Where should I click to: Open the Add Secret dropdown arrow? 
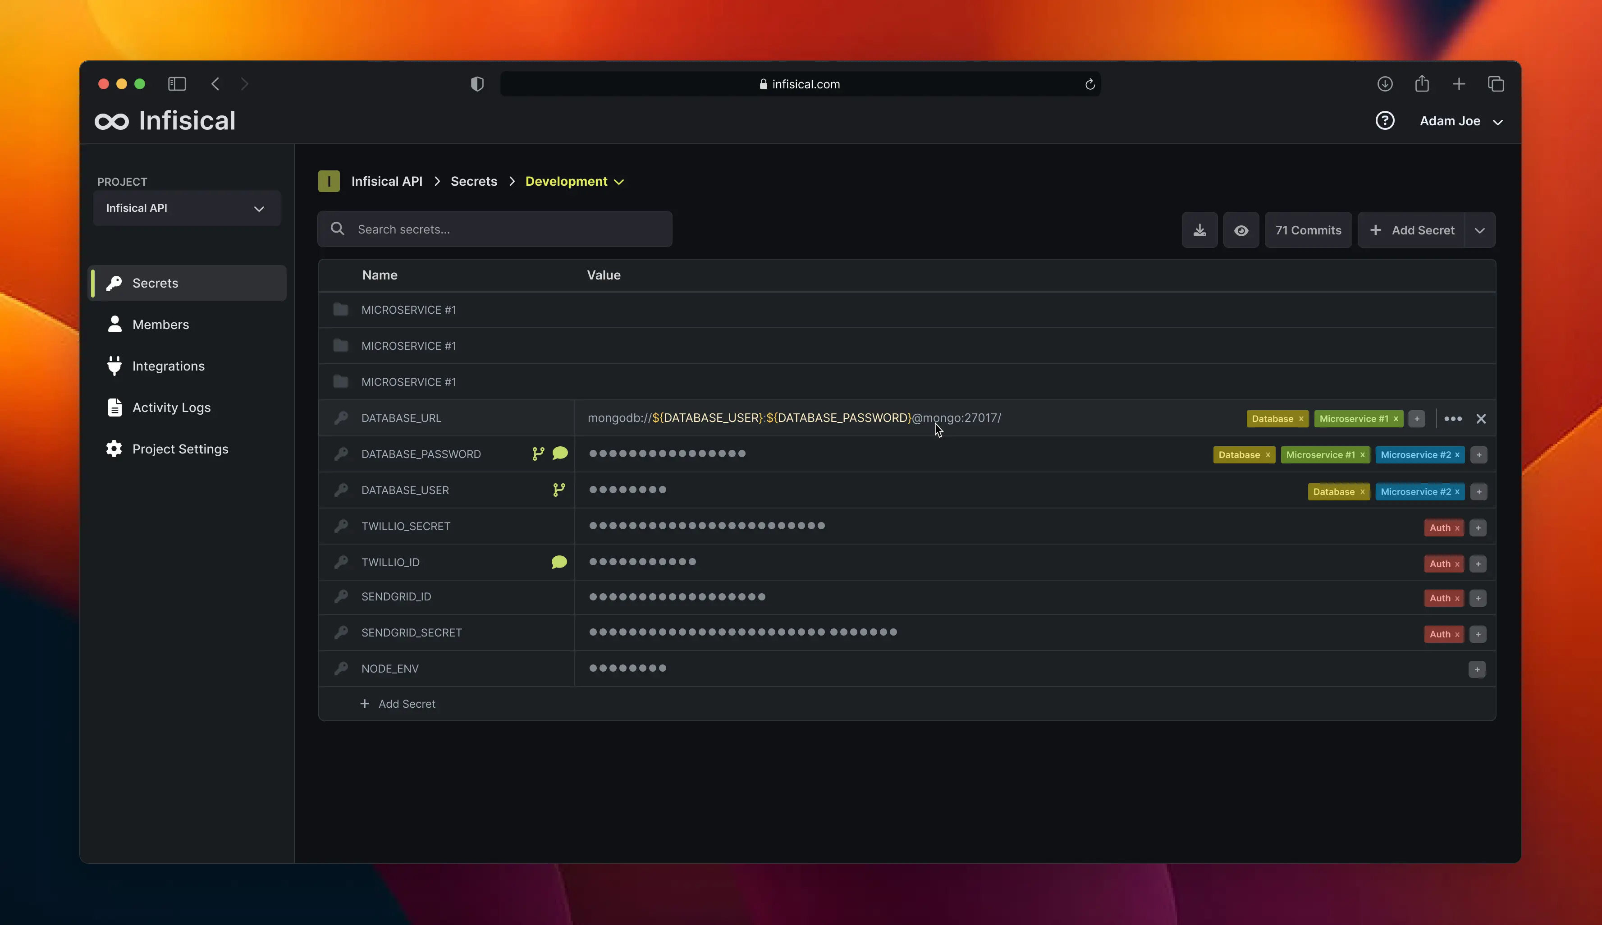(1479, 229)
